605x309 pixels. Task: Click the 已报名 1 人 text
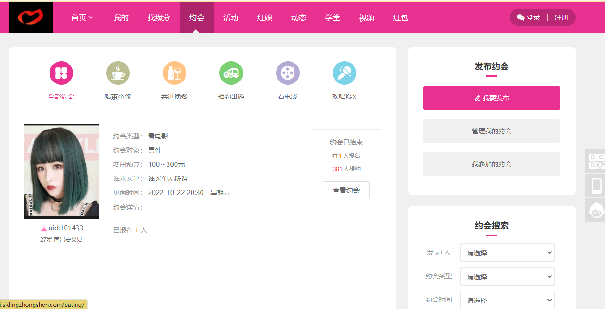130,230
